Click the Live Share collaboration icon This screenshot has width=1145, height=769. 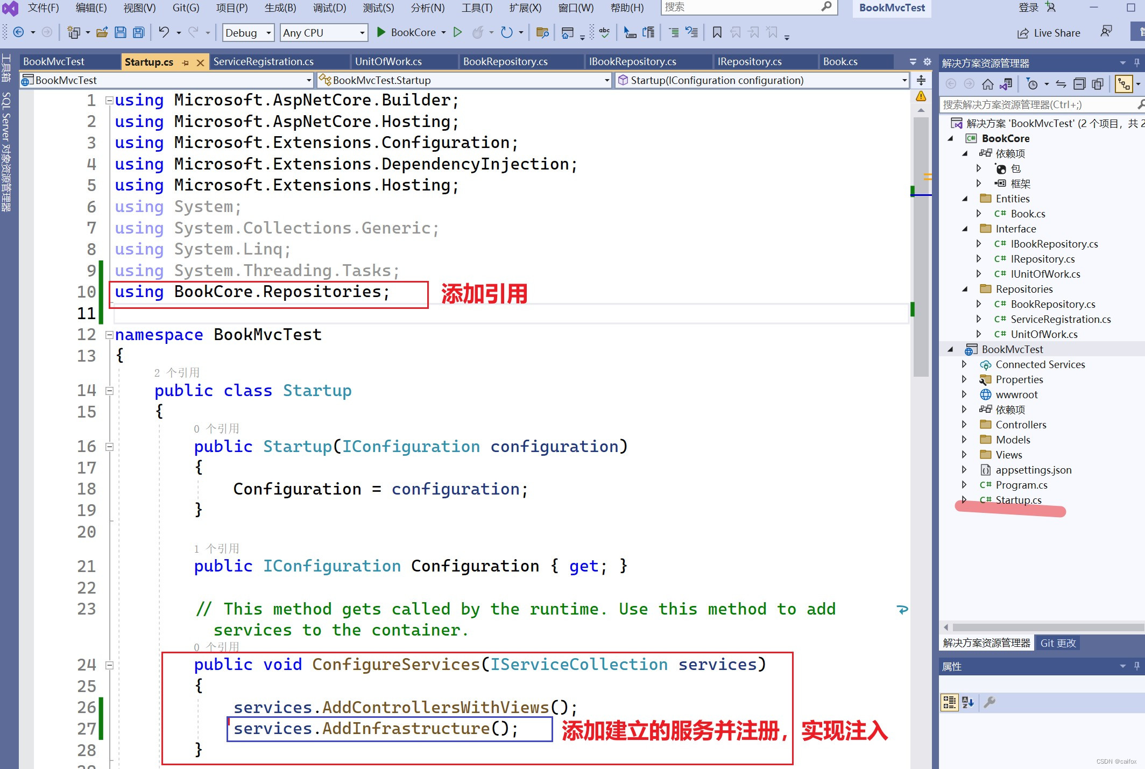coord(1023,32)
